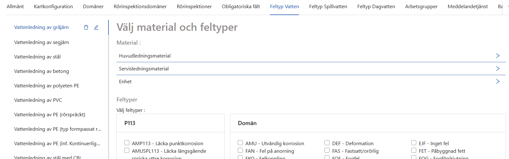Check FET - Påbyggnad fett option
The image size is (509, 159).
pyautogui.click(x=414, y=151)
